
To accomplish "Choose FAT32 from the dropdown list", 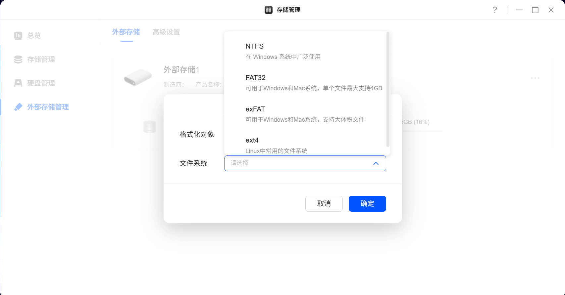I will [x=305, y=83].
